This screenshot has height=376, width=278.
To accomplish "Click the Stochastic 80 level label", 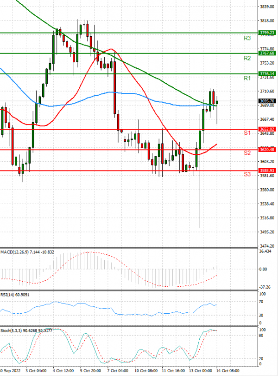I will pyautogui.click(x=261, y=335).
